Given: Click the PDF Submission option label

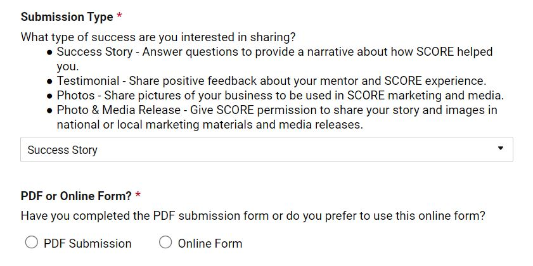Looking at the screenshot, I should (x=87, y=243).
